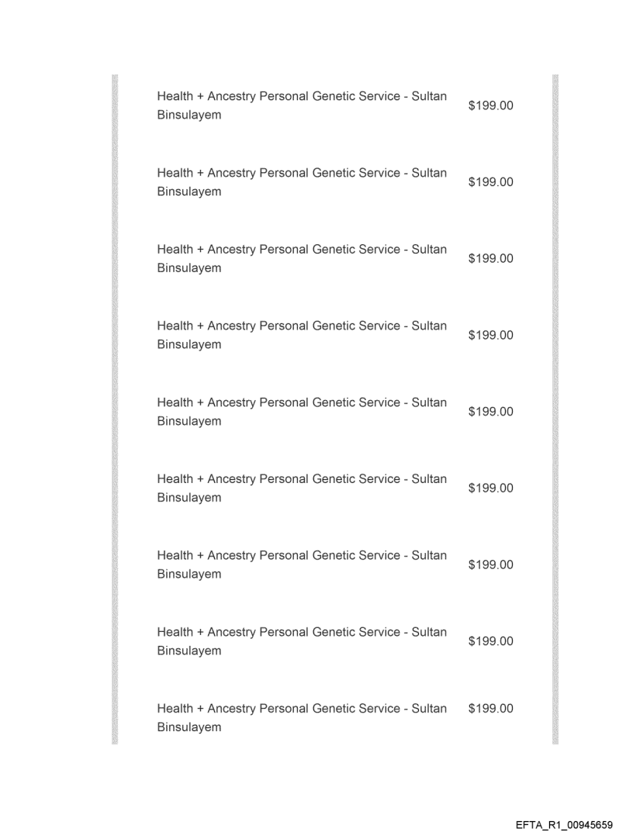Select the second Health + Ancestry line item
This screenshot has width=633, height=832.
tap(301, 181)
